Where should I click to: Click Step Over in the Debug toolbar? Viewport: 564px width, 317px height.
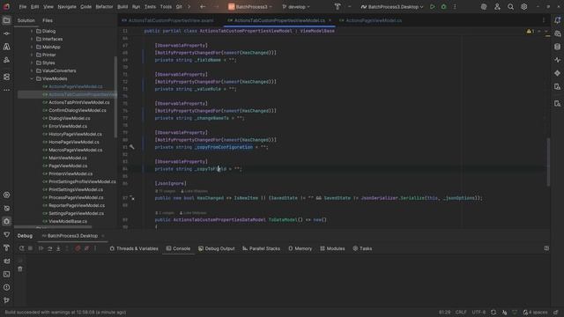pos(49,248)
